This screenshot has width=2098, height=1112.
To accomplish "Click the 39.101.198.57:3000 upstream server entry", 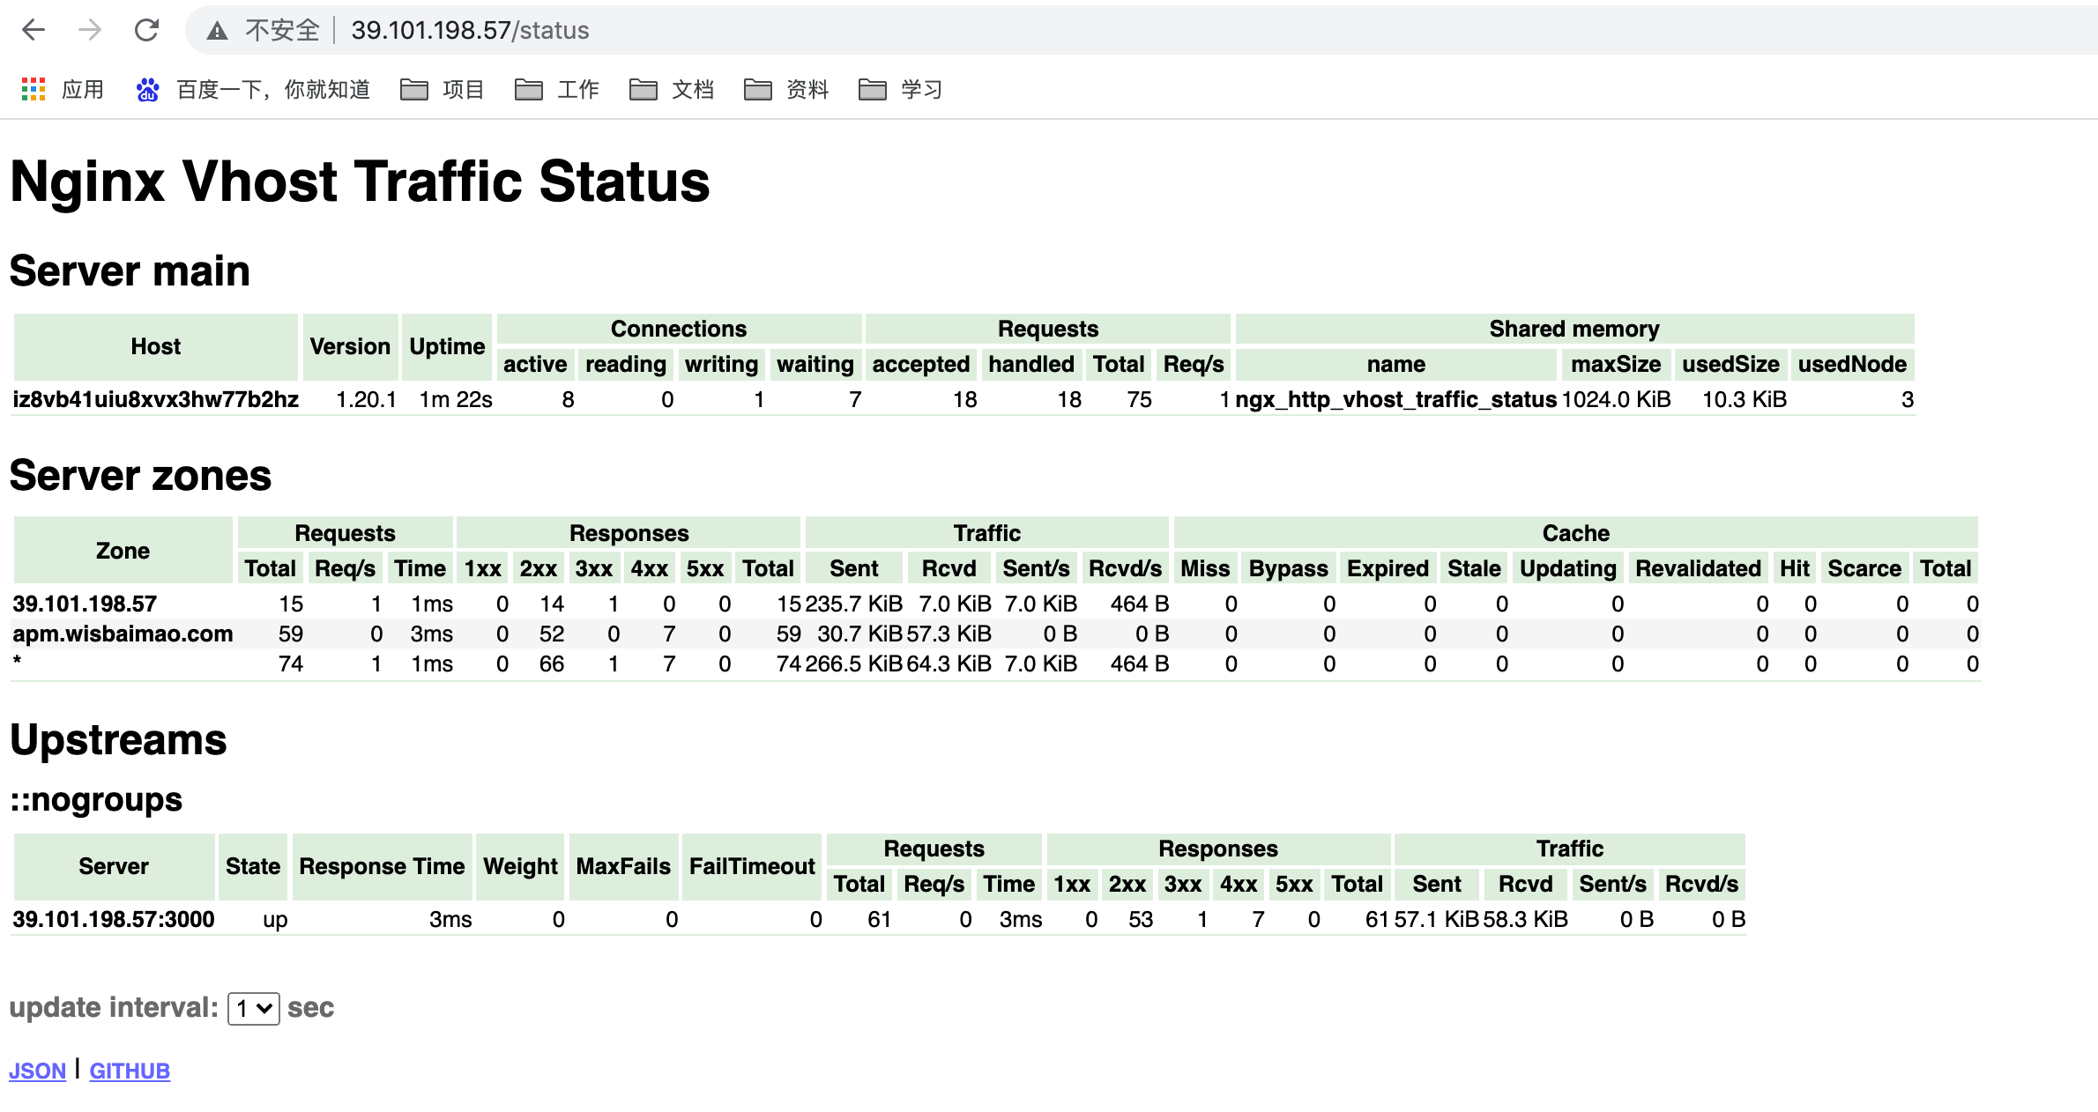I will click(x=114, y=919).
